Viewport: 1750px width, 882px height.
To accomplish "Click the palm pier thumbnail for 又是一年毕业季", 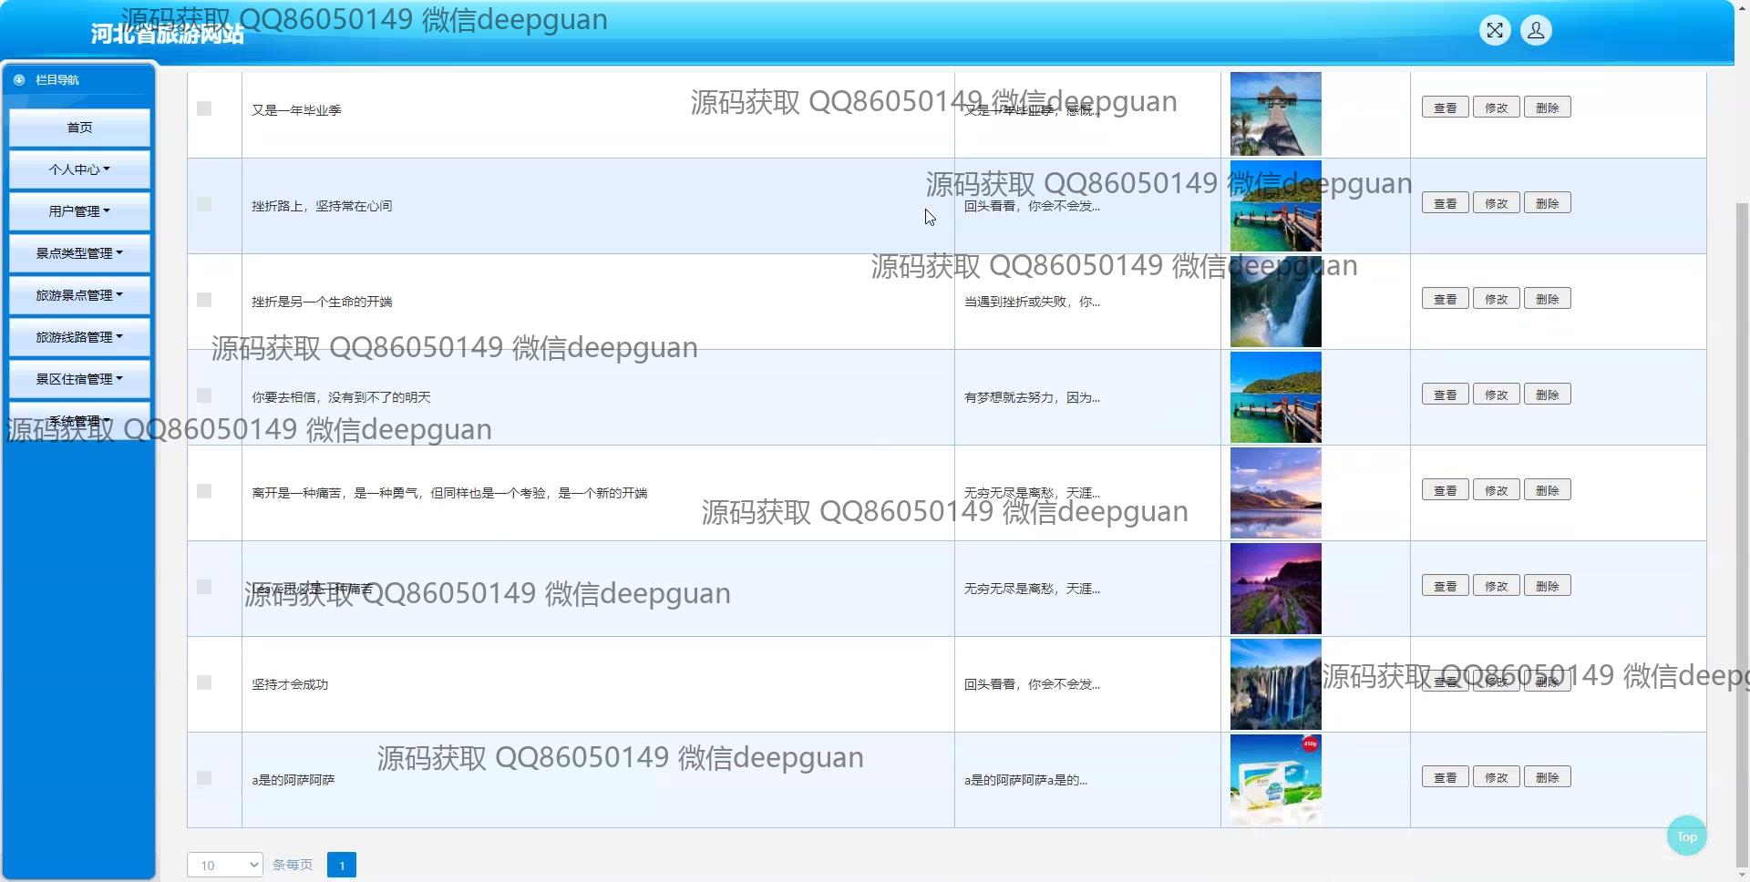I will point(1275,114).
